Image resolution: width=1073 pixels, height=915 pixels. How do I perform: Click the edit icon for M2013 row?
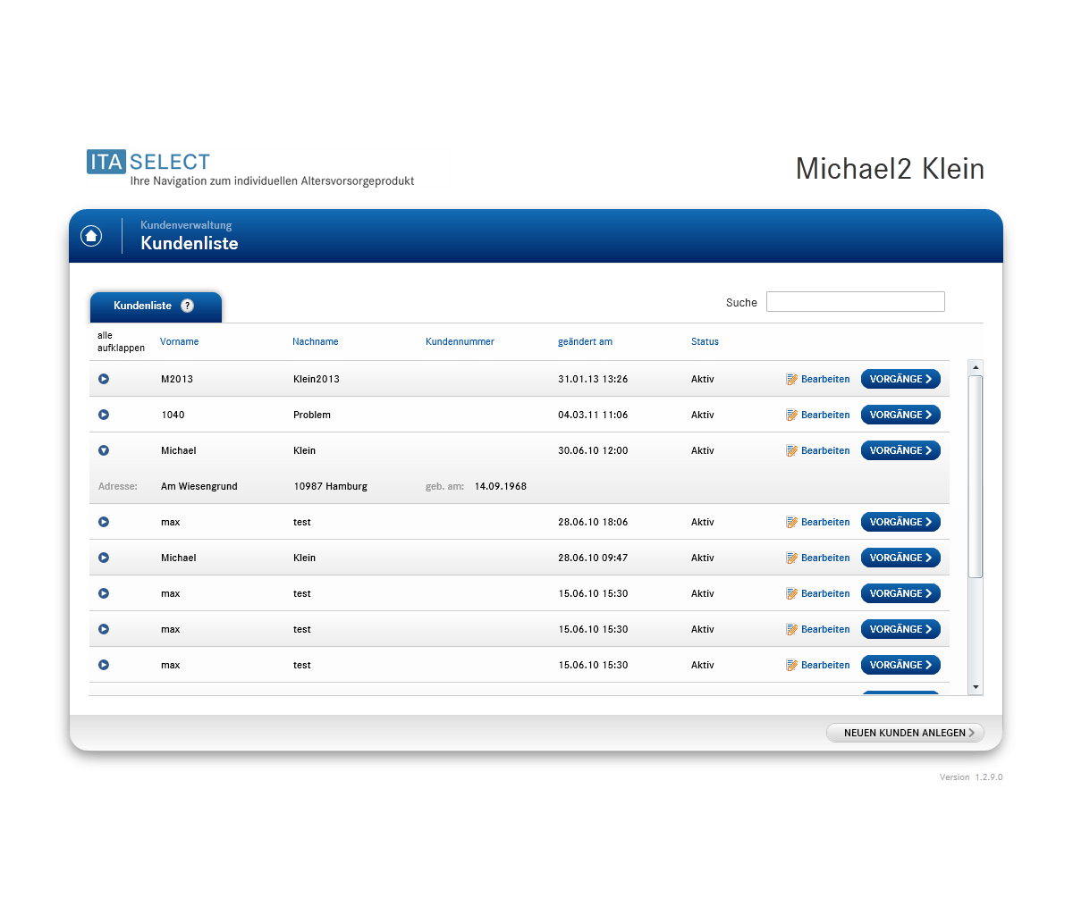tap(792, 379)
